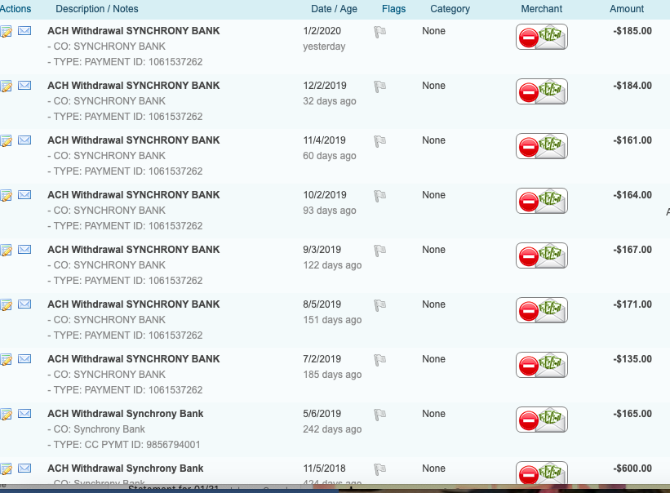Sort by Merchant column header
Image resolution: width=670 pixels, height=493 pixels.
(x=541, y=9)
